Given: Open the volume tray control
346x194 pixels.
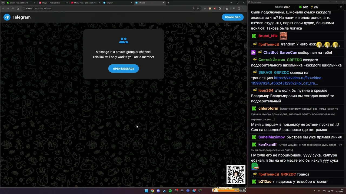Looking at the screenshot, I should (x=332, y=191).
